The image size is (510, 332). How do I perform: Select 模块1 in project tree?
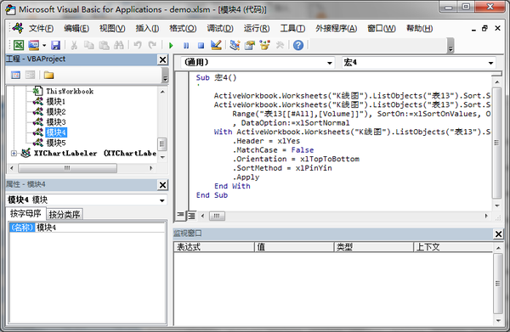pyautogui.click(x=55, y=102)
